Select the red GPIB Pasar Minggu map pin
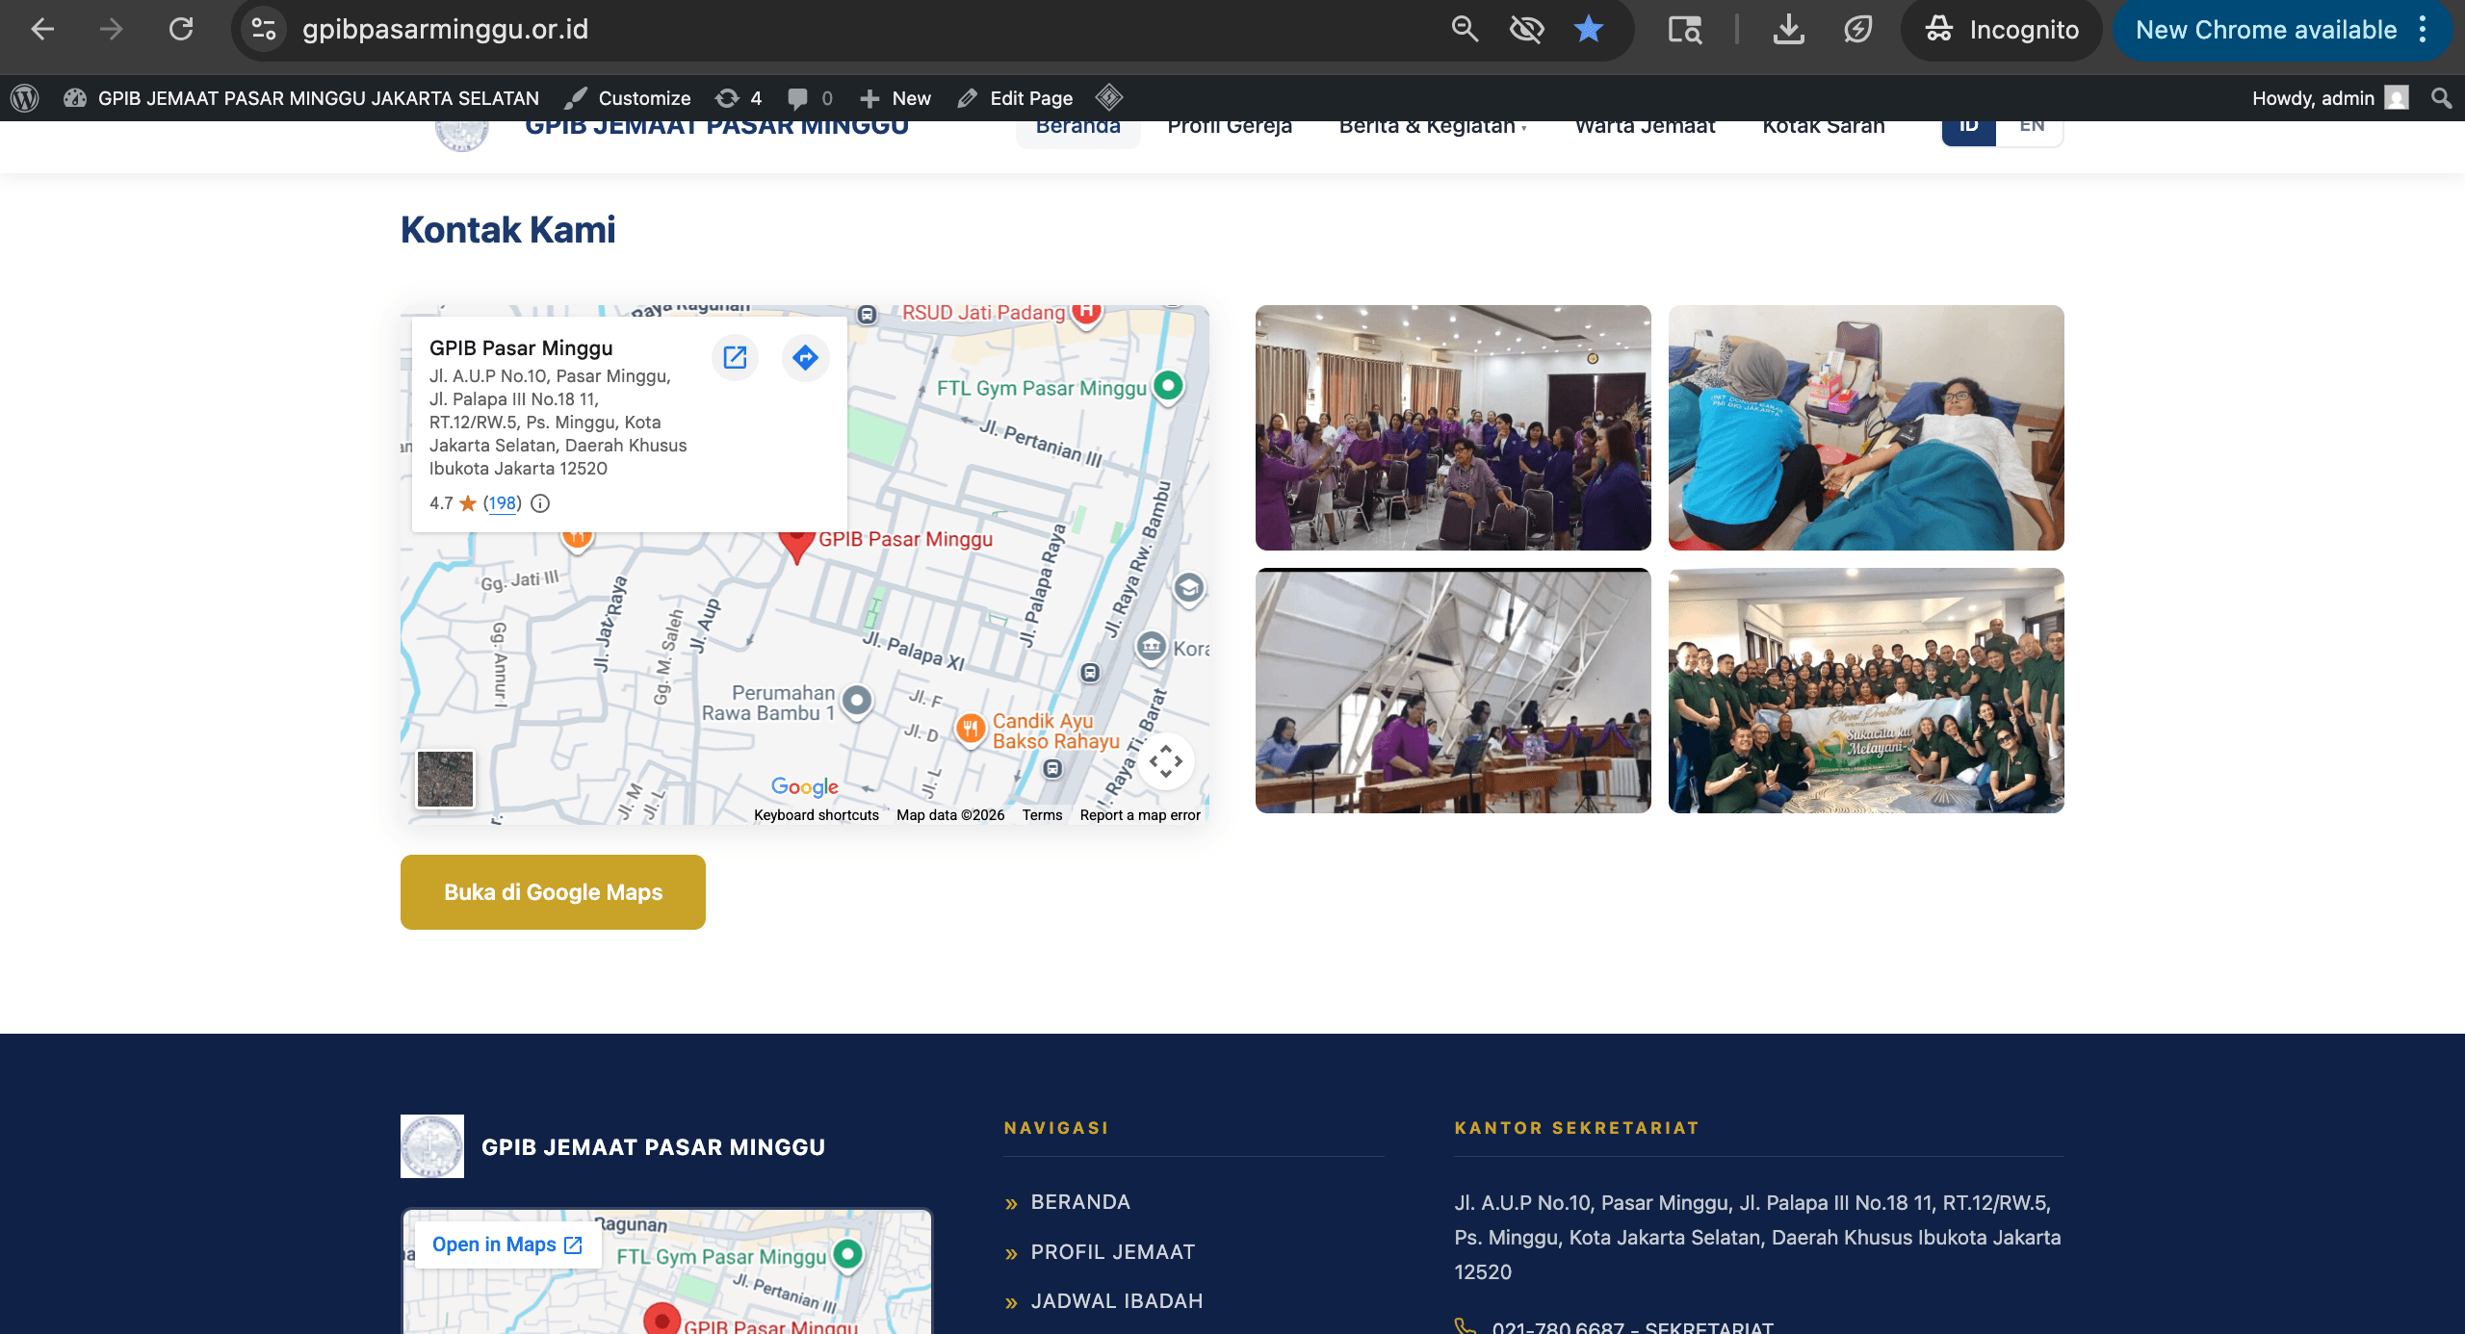Screen dimensions: 2465x1334 [x=796, y=546]
